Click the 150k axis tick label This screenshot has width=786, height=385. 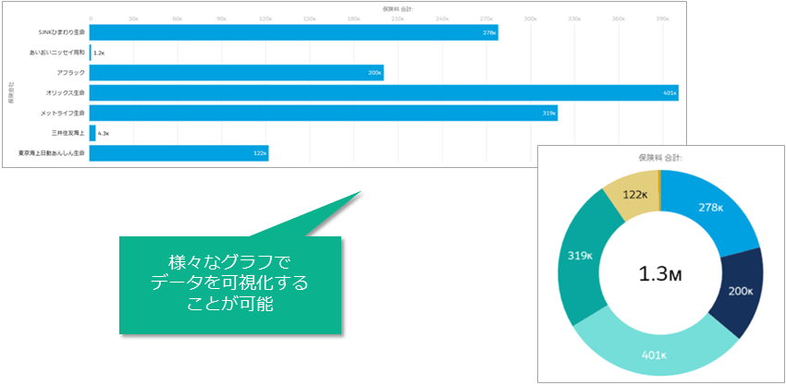310,18
